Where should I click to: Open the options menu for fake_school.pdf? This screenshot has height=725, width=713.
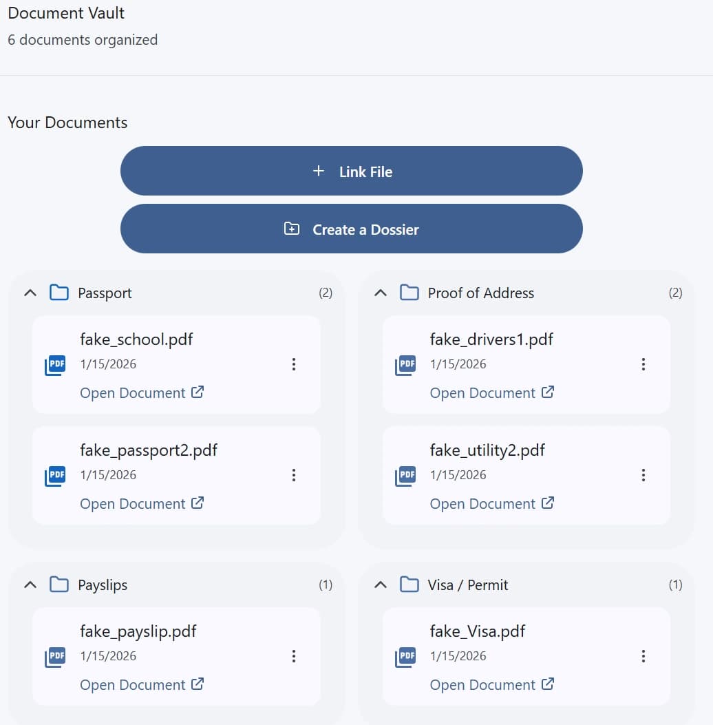pos(294,364)
